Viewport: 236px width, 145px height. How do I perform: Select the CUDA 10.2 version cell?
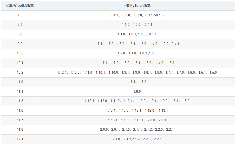click(20, 72)
